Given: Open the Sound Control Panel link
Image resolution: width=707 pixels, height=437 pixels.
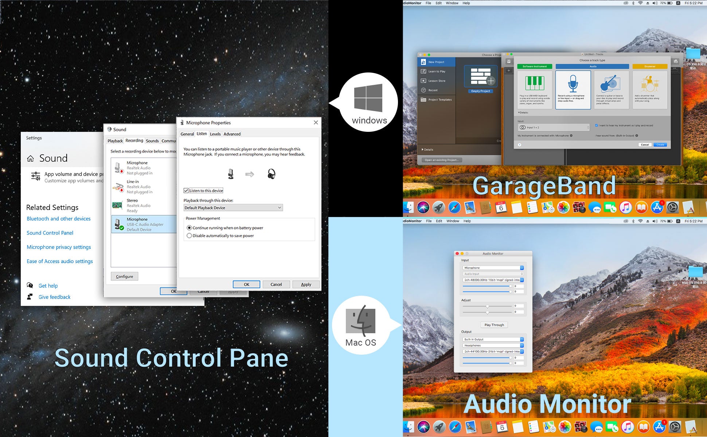Looking at the screenshot, I should pyautogui.click(x=50, y=233).
